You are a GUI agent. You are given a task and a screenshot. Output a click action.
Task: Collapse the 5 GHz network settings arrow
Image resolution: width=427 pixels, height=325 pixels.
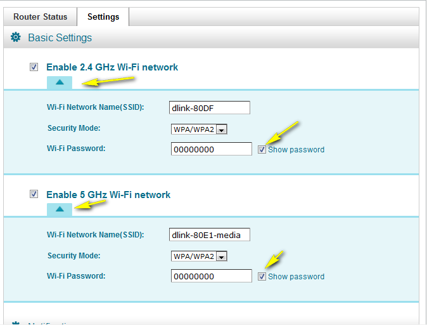[59, 209]
